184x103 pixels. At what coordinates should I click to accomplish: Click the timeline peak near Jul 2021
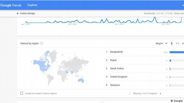click(169, 21)
